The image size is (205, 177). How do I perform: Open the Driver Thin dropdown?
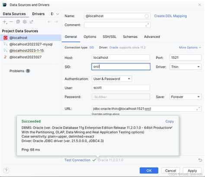pos(186,67)
